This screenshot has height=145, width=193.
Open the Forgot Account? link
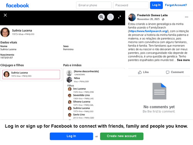(176, 5)
